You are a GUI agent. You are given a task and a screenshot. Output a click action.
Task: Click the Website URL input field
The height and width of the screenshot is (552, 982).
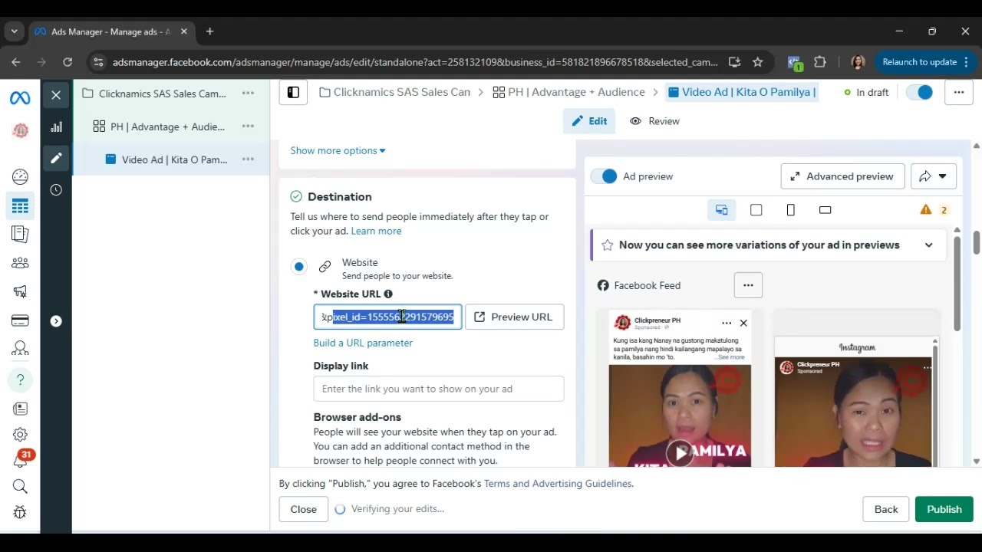387,317
